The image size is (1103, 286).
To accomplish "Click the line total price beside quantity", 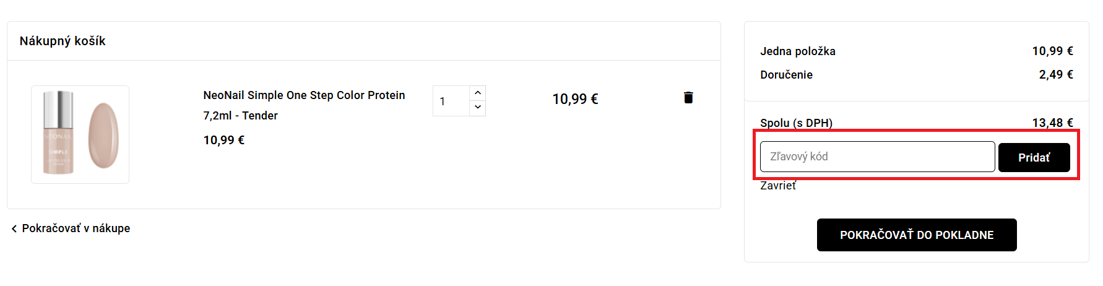I will [575, 99].
